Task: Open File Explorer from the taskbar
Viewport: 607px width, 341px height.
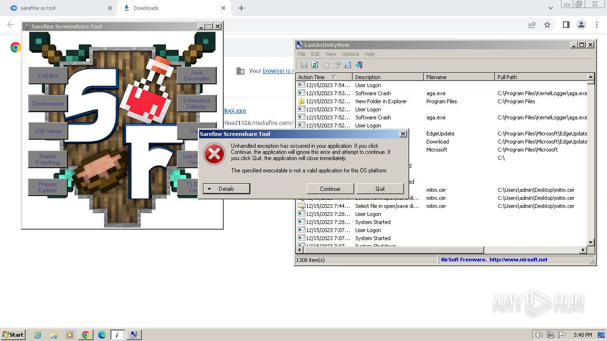Action: pos(54,335)
